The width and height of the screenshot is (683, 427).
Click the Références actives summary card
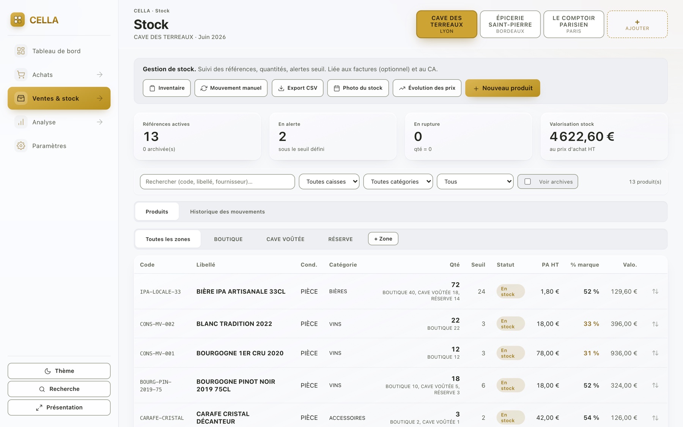[x=197, y=136]
